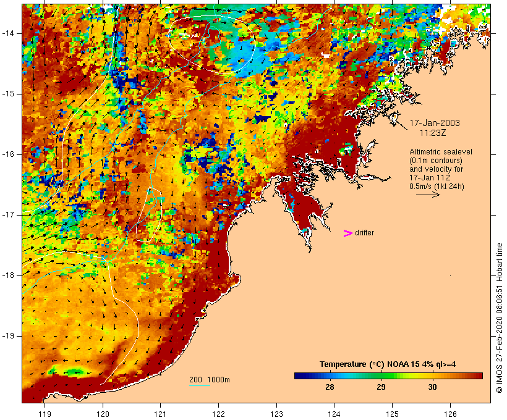Click latitude label '-17'
The height and width of the screenshot is (420, 507).
(x=7, y=215)
